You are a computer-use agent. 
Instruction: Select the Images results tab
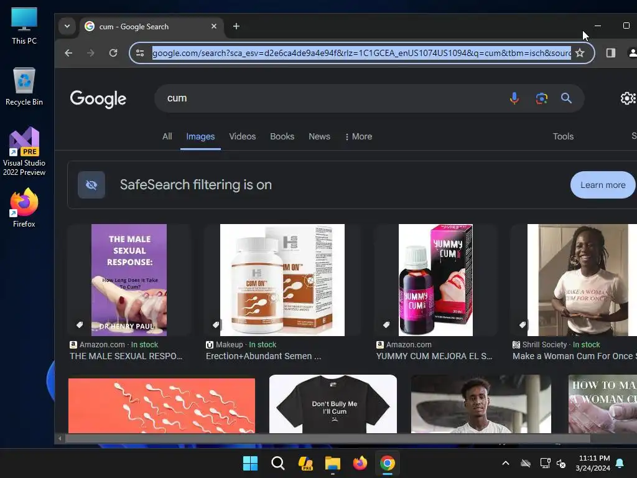click(200, 136)
